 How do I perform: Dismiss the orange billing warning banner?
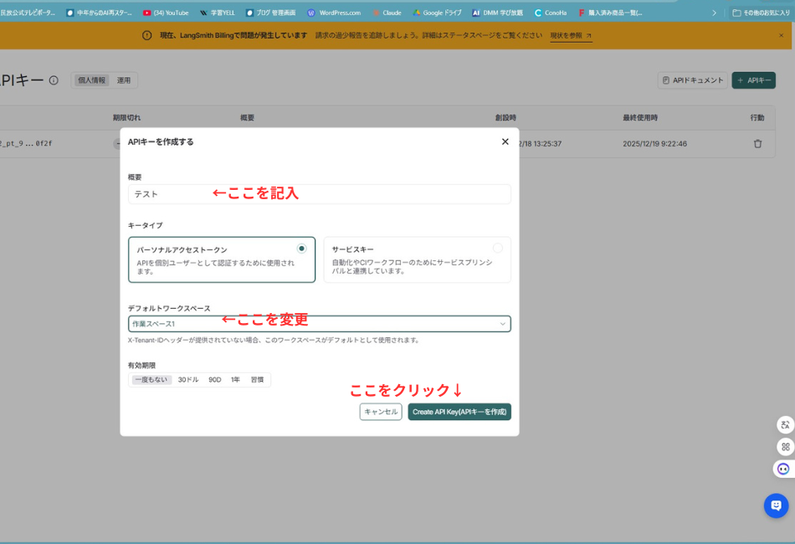click(x=782, y=35)
